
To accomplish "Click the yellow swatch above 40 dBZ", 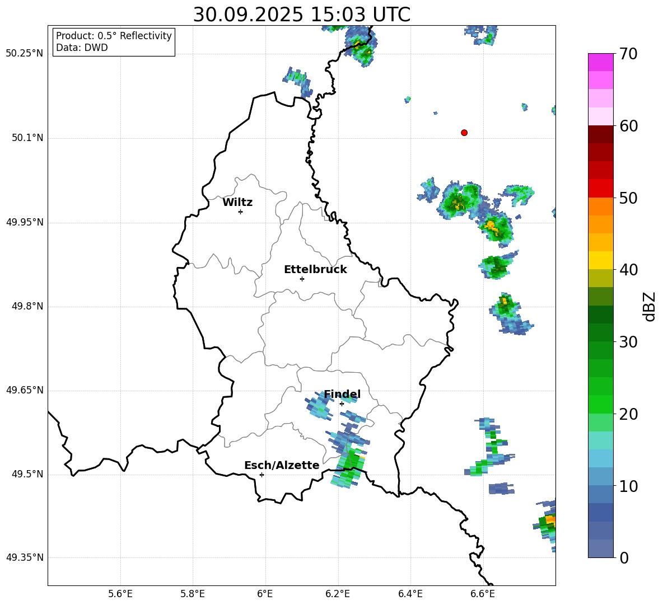I will click(x=600, y=260).
